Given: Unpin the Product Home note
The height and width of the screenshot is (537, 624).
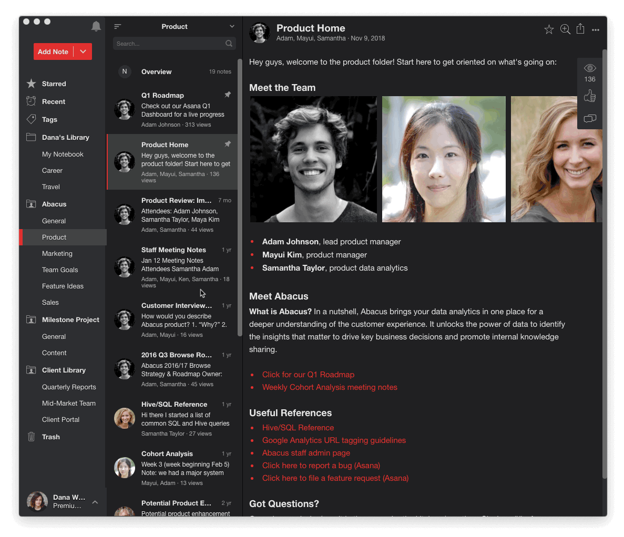Looking at the screenshot, I should [227, 143].
